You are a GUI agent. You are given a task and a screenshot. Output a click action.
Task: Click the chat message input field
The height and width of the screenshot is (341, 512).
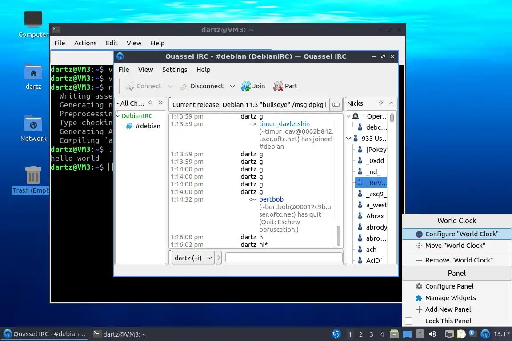(x=284, y=258)
